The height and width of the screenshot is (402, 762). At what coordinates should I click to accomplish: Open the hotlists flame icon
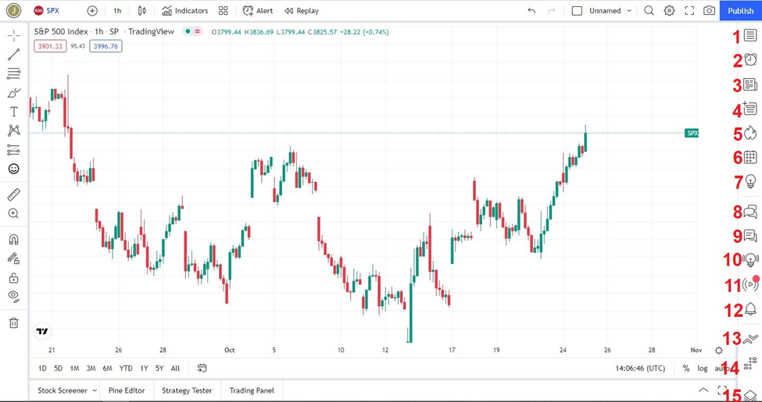pyautogui.click(x=750, y=133)
